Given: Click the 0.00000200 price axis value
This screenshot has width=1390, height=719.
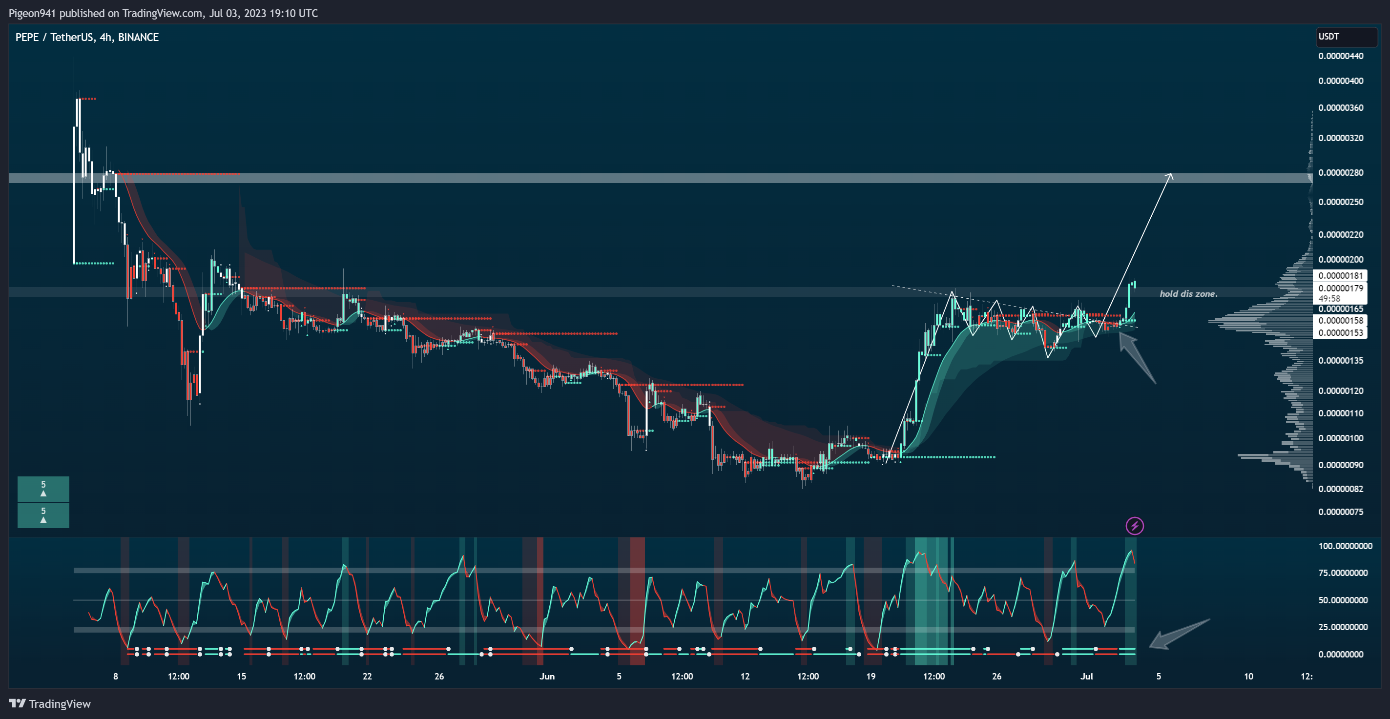Looking at the screenshot, I should point(1340,260).
